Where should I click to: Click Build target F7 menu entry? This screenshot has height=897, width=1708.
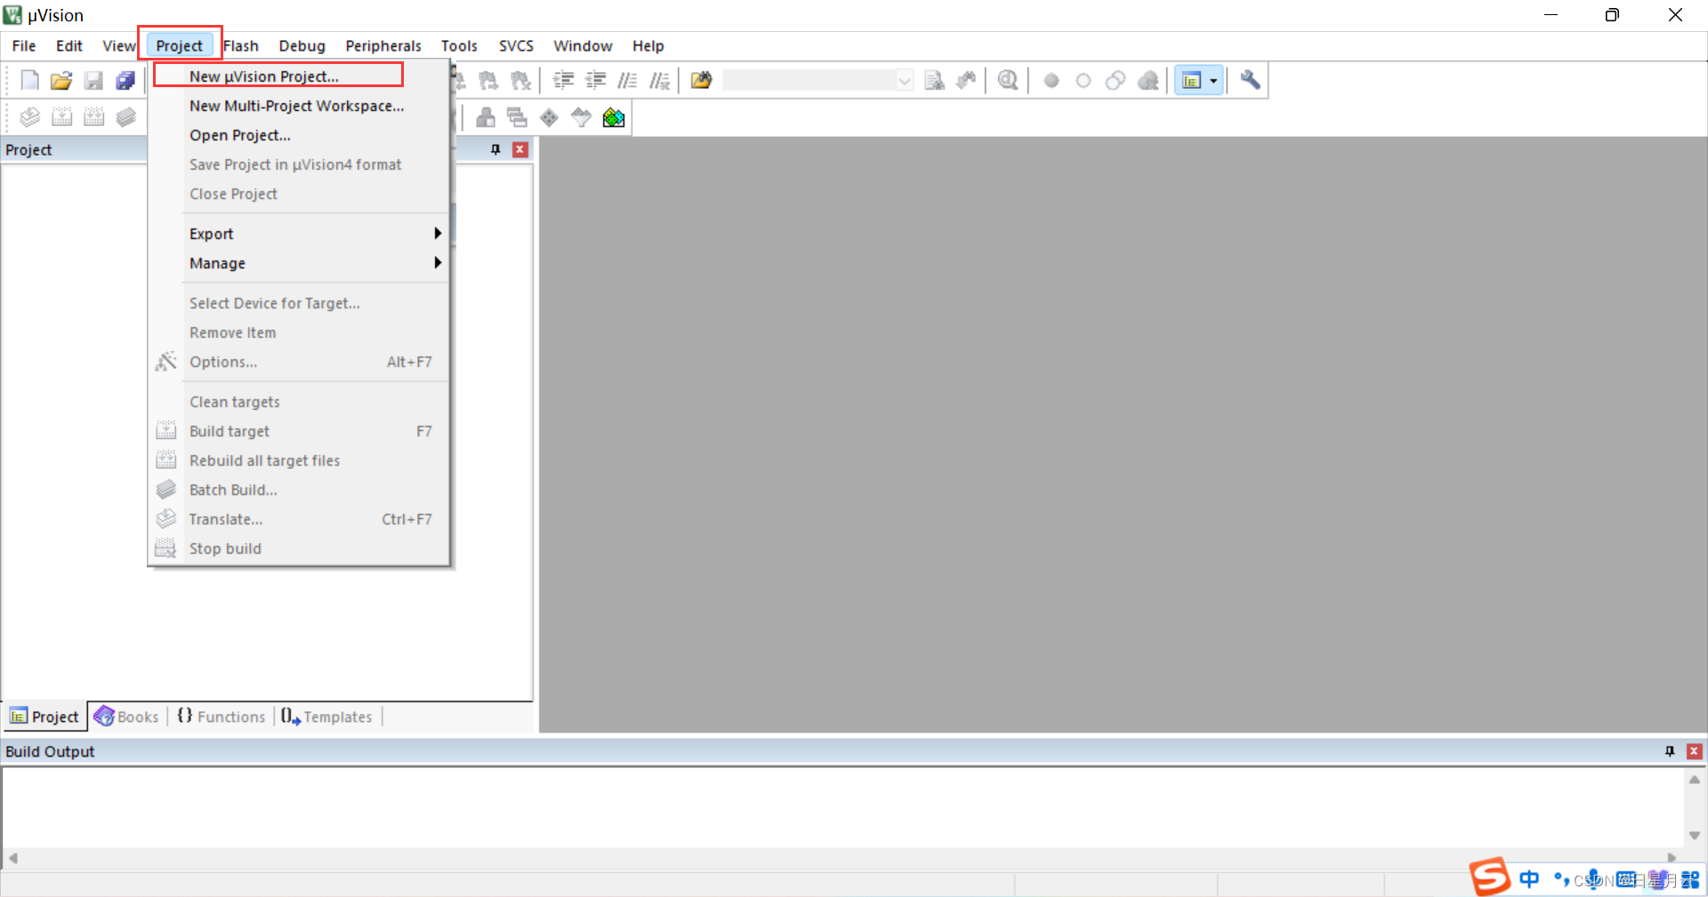point(299,431)
